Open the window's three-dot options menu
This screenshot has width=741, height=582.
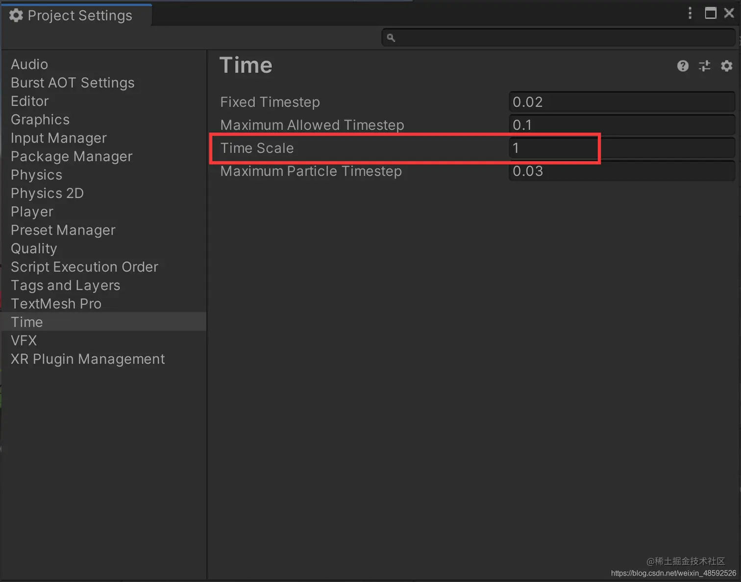(x=690, y=13)
